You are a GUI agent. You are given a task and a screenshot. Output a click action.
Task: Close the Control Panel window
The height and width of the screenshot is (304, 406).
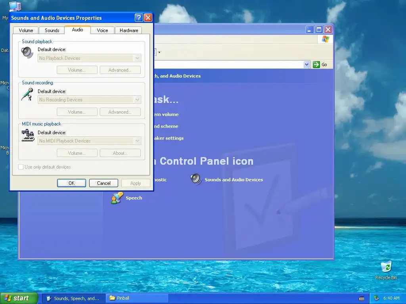[328, 29]
